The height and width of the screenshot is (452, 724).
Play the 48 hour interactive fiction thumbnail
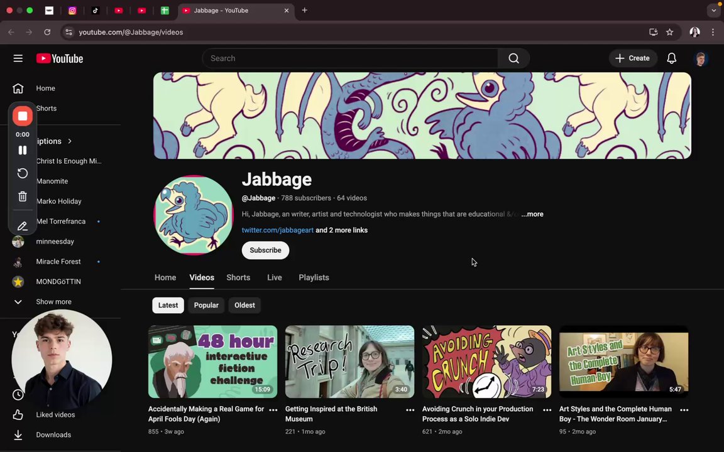(213, 362)
